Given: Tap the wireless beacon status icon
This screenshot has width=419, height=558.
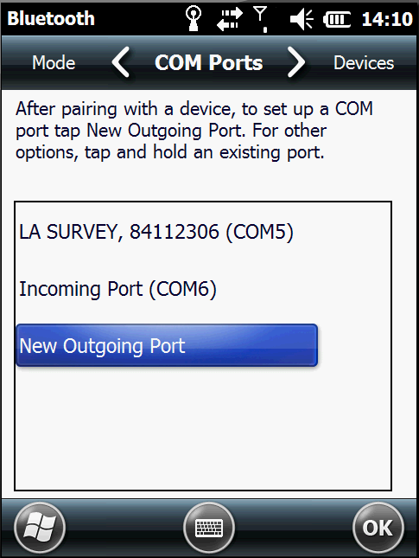Looking at the screenshot, I should [x=194, y=19].
